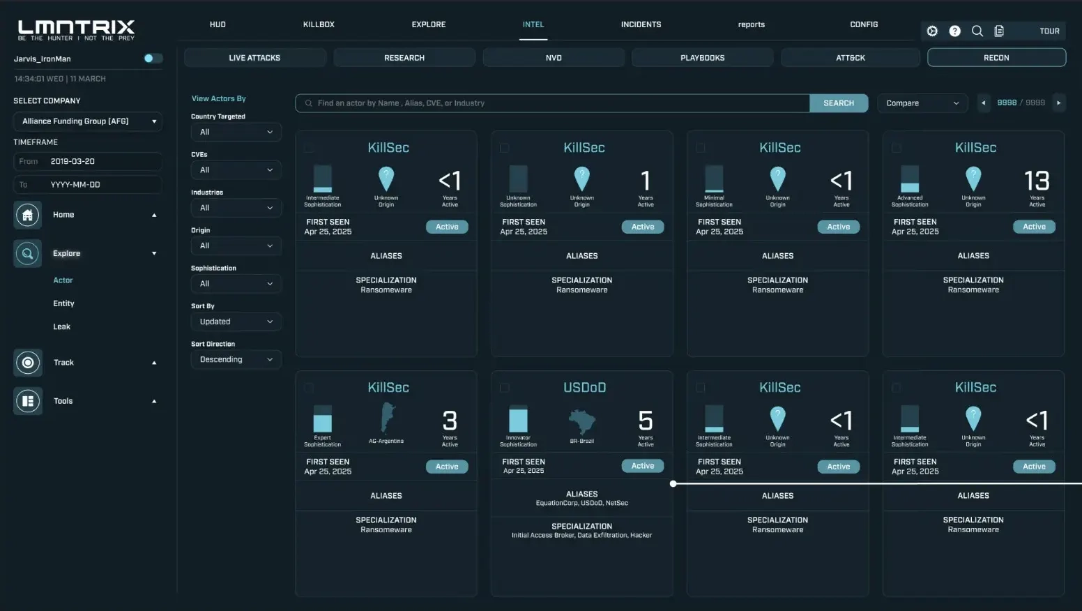Check the Expert Sophistication KillSec card checkbox
1082x611 pixels.
coord(309,388)
